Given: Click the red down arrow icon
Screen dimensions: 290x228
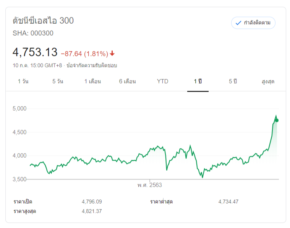Looking at the screenshot, I should 112,53.
